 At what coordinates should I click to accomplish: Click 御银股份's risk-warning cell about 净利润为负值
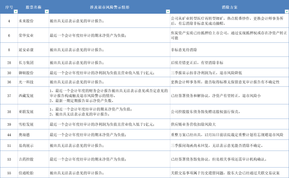109,73
